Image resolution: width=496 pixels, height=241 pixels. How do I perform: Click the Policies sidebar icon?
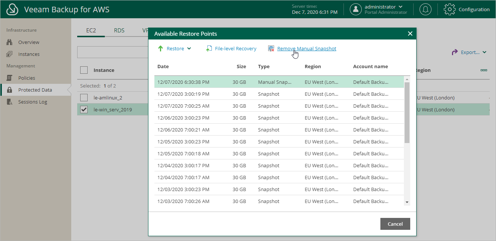coord(10,78)
